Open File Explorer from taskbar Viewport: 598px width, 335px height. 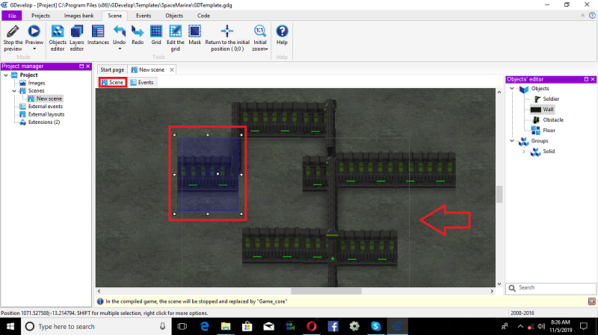point(226,327)
